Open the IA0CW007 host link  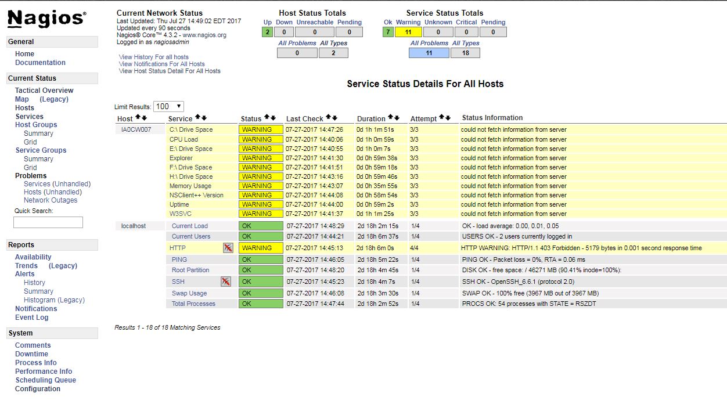[136, 130]
